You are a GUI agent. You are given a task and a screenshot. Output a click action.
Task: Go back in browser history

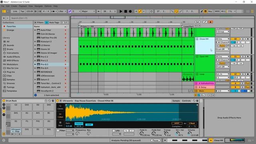pos(4,18)
